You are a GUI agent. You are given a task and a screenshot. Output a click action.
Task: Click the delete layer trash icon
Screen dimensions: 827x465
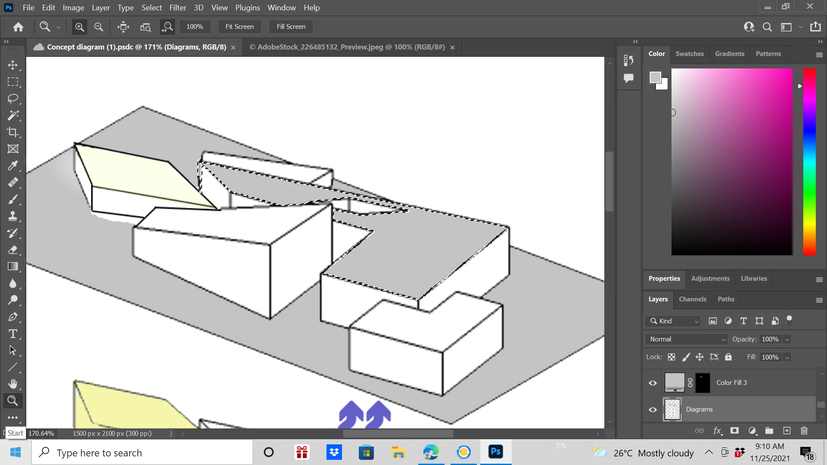tap(804, 431)
